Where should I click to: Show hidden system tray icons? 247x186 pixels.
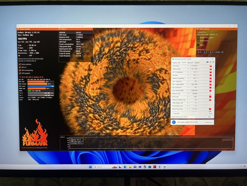coord(241,167)
